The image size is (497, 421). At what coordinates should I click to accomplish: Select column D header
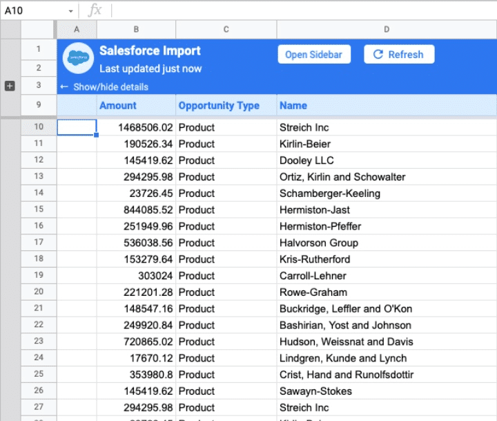[387, 30]
